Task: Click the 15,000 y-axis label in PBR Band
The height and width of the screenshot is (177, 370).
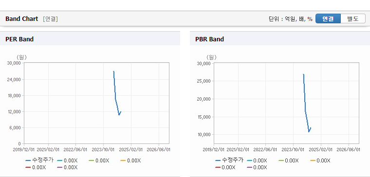Action: coord(204,117)
